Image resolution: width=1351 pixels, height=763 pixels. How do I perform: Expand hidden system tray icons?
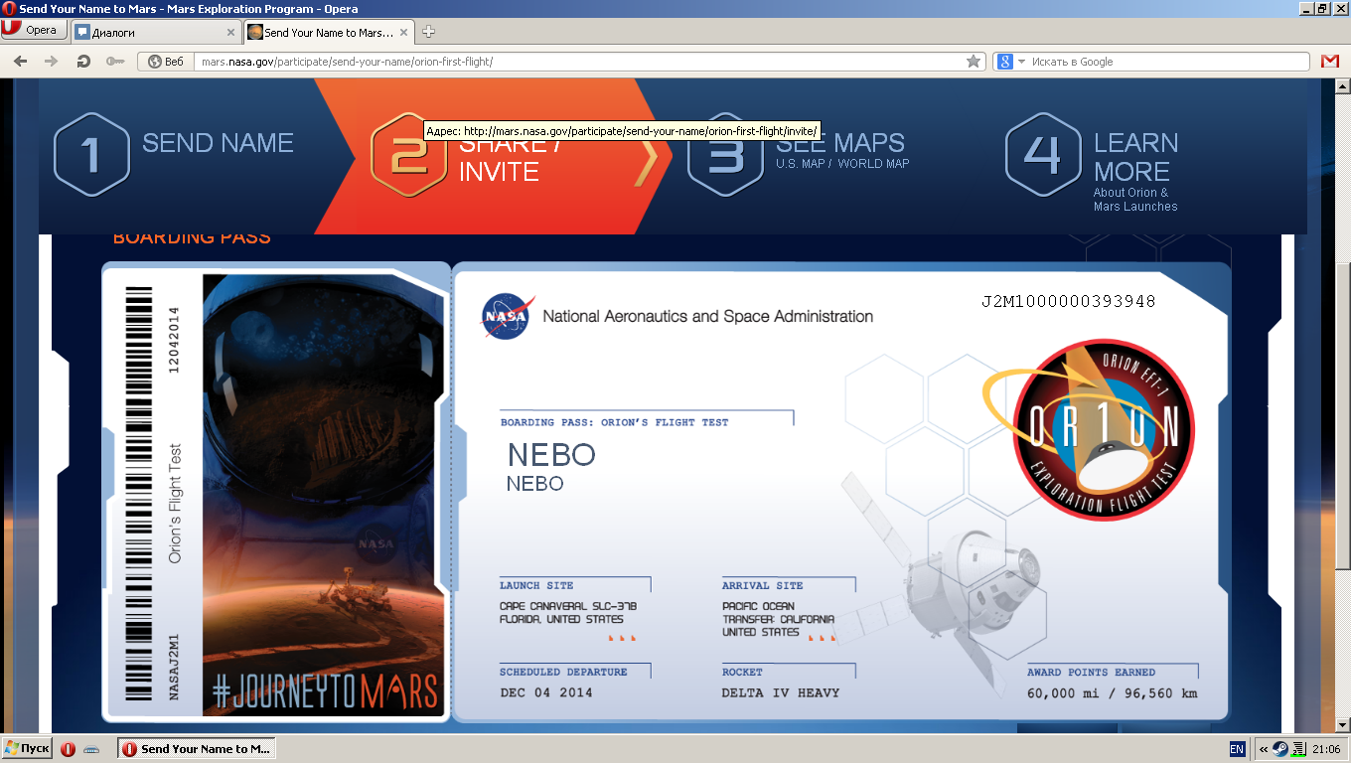point(1263,749)
